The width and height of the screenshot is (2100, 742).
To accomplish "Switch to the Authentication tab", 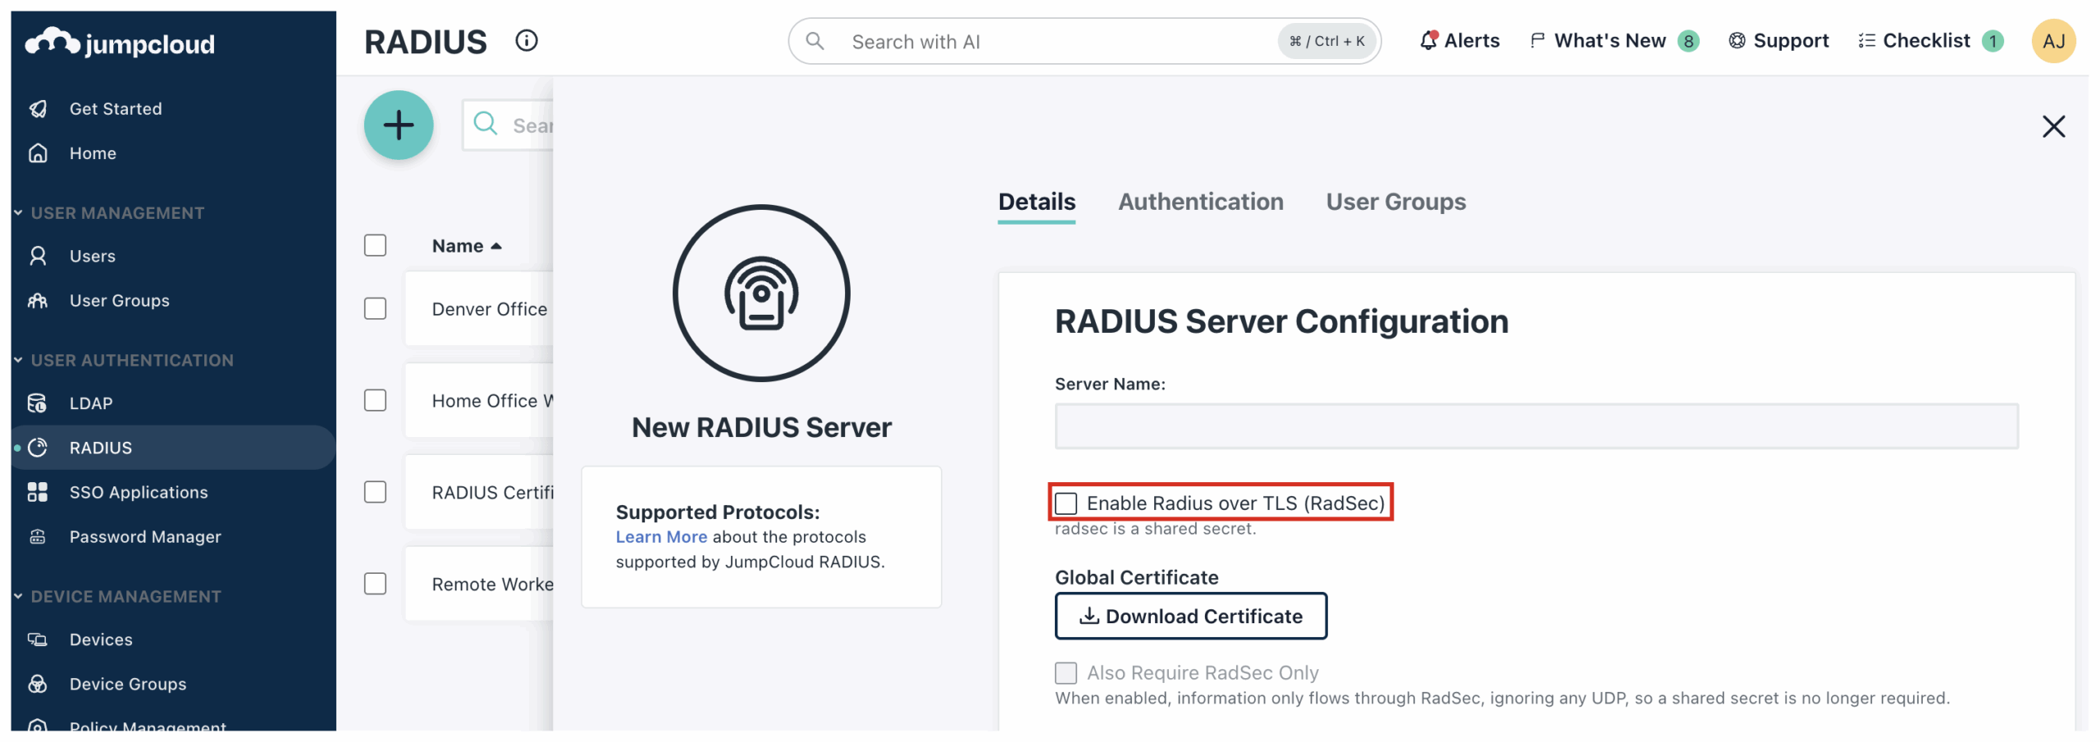I will [x=1201, y=202].
